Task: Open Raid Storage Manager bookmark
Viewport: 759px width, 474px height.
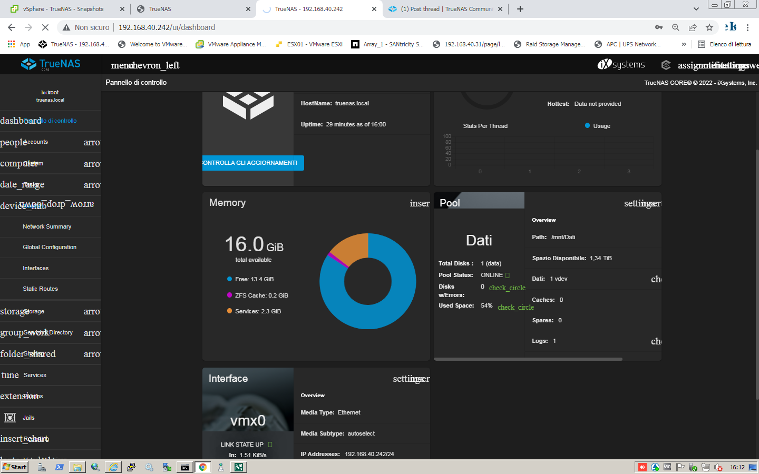Action: [549, 44]
